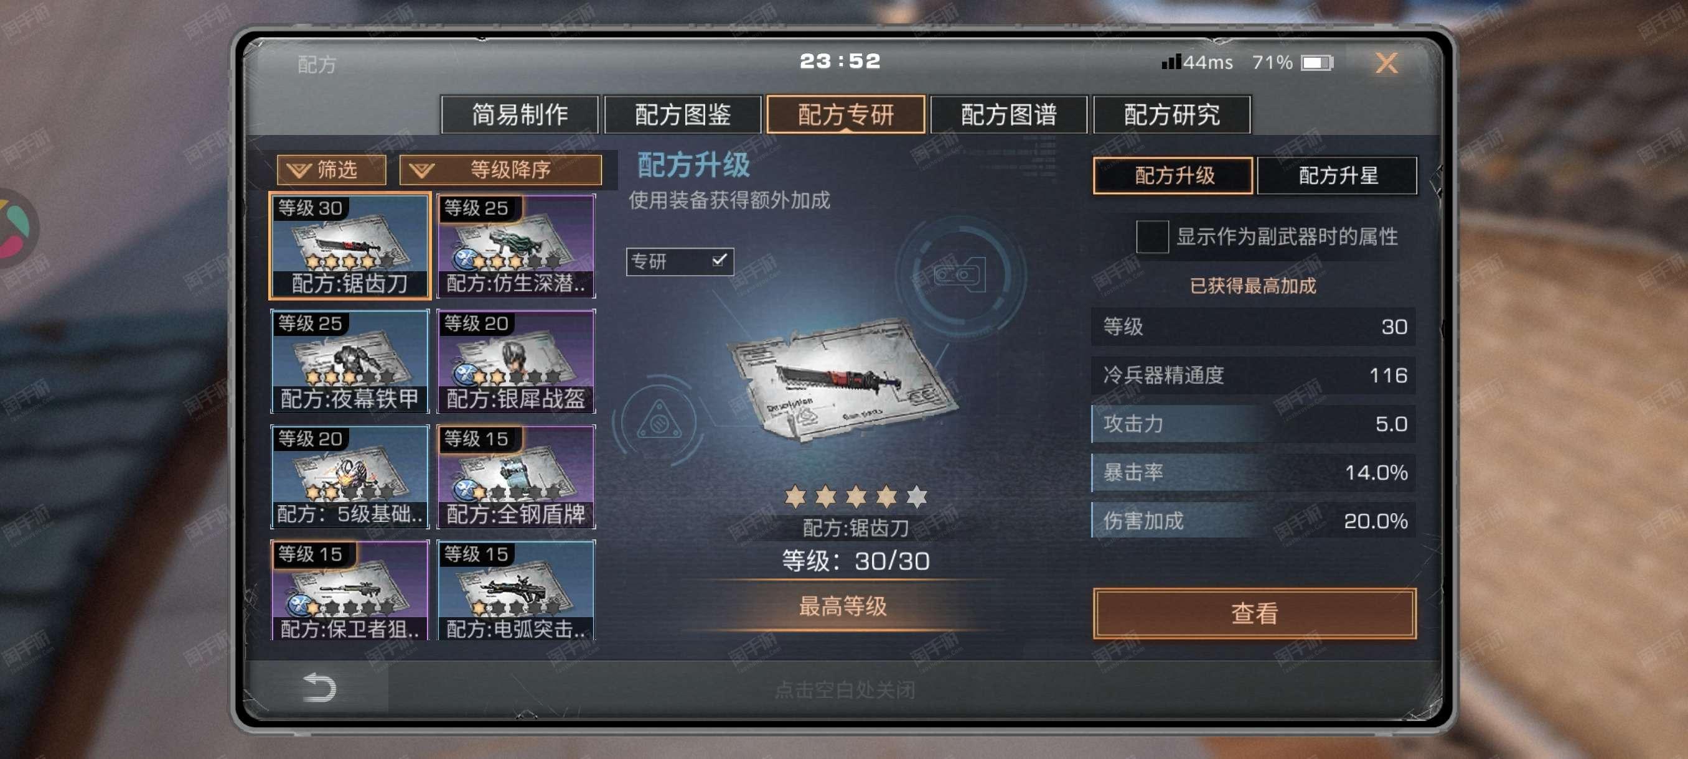The image size is (1688, 759).
Task: Enable 显示作为副武器时的属性 checkbox
Action: click(x=1152, y=236)
